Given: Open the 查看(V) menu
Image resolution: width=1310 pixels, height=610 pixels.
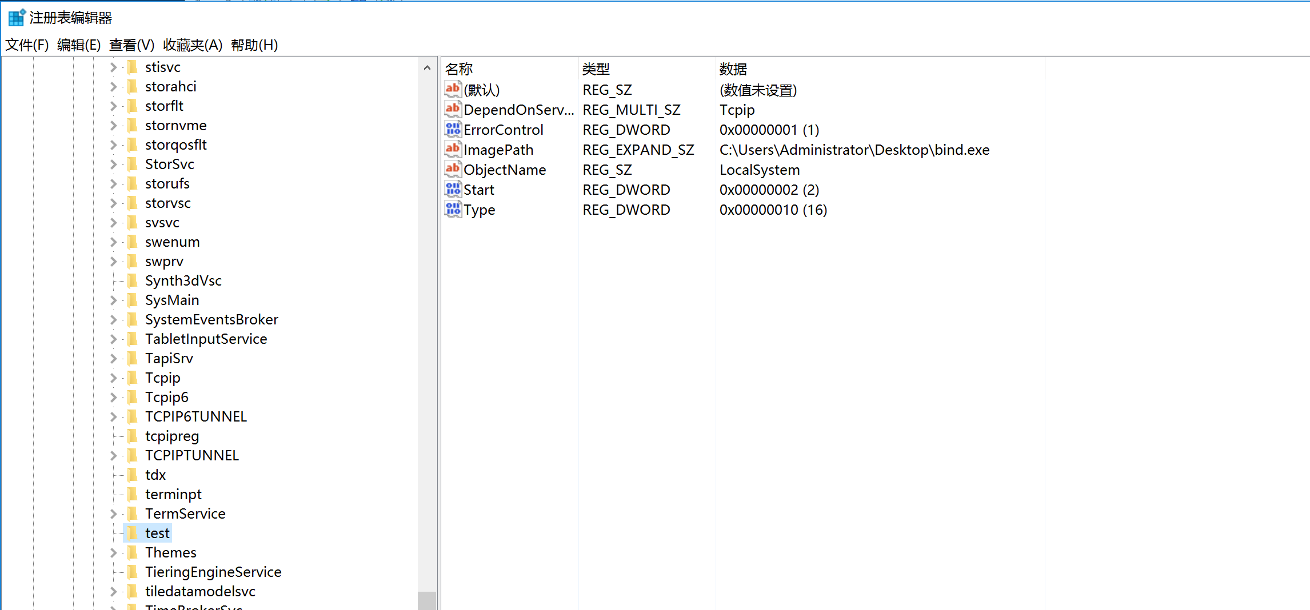Looking at the screenshot, I should point(131,45).
